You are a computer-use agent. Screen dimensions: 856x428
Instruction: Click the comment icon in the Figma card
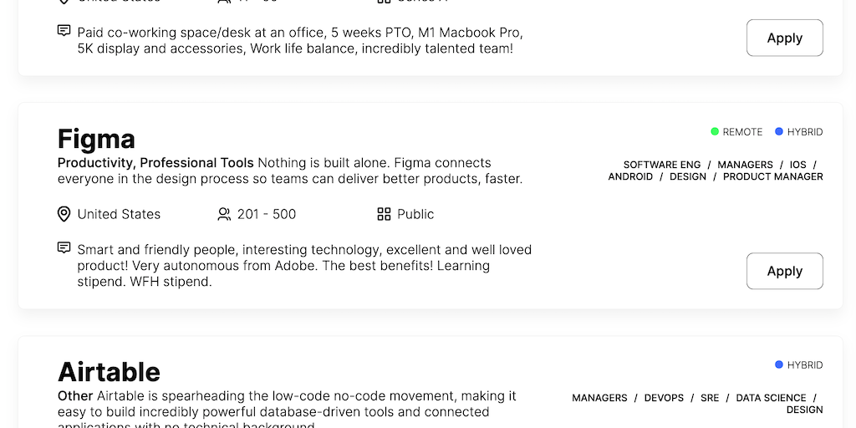(x=64, y=248)
